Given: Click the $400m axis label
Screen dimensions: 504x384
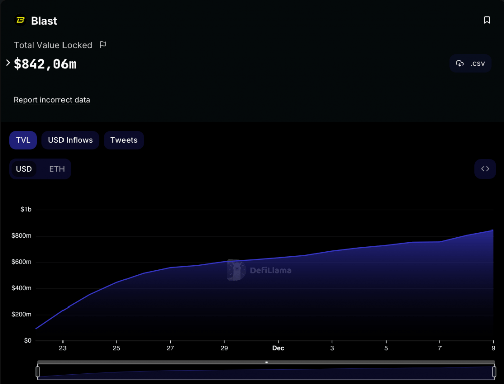Looking at the screenshot, I should (21, 288).
